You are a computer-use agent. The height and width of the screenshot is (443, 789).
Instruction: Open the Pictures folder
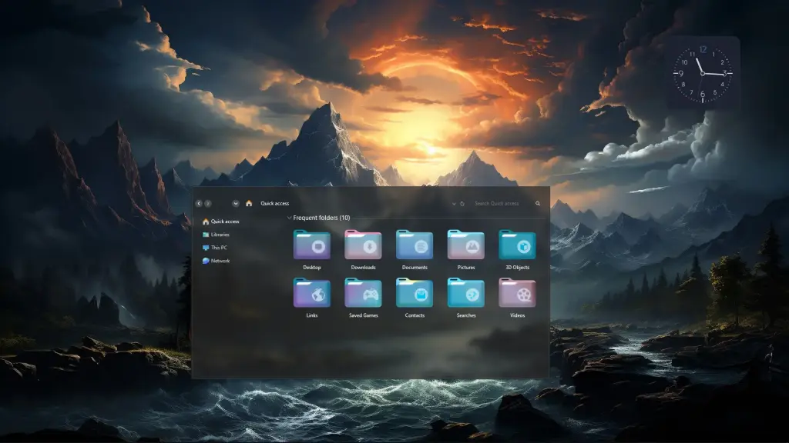point(466,245)
